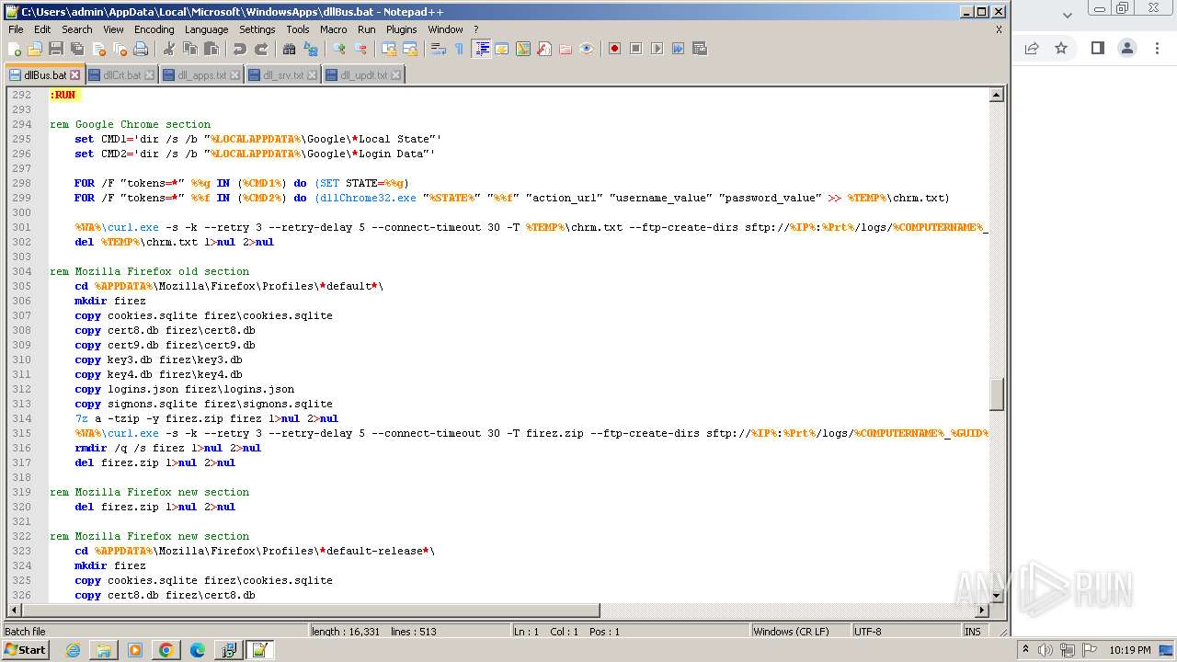The width and height of the screenshot is (1177, 662).
Task: Toggle synchronize horizontal scrolling icon
Action: pyautogui.click(x=410, y=49)
